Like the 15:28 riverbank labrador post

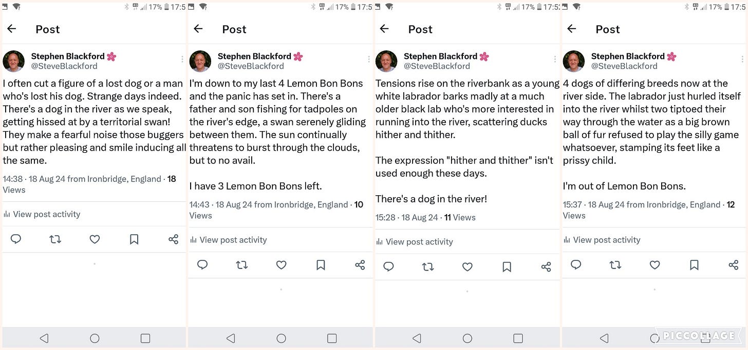coord(467,266)
